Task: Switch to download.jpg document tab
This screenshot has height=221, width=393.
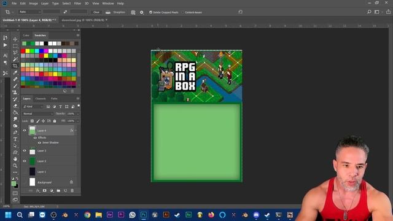Action: point(83,20)
